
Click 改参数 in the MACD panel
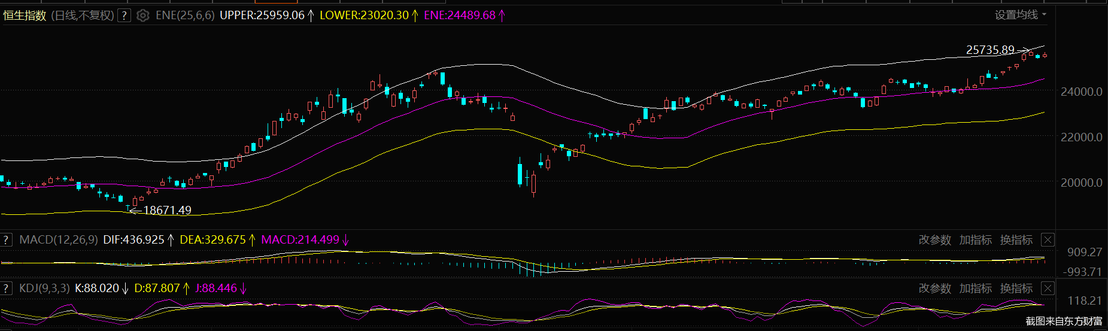coord(934,240)
